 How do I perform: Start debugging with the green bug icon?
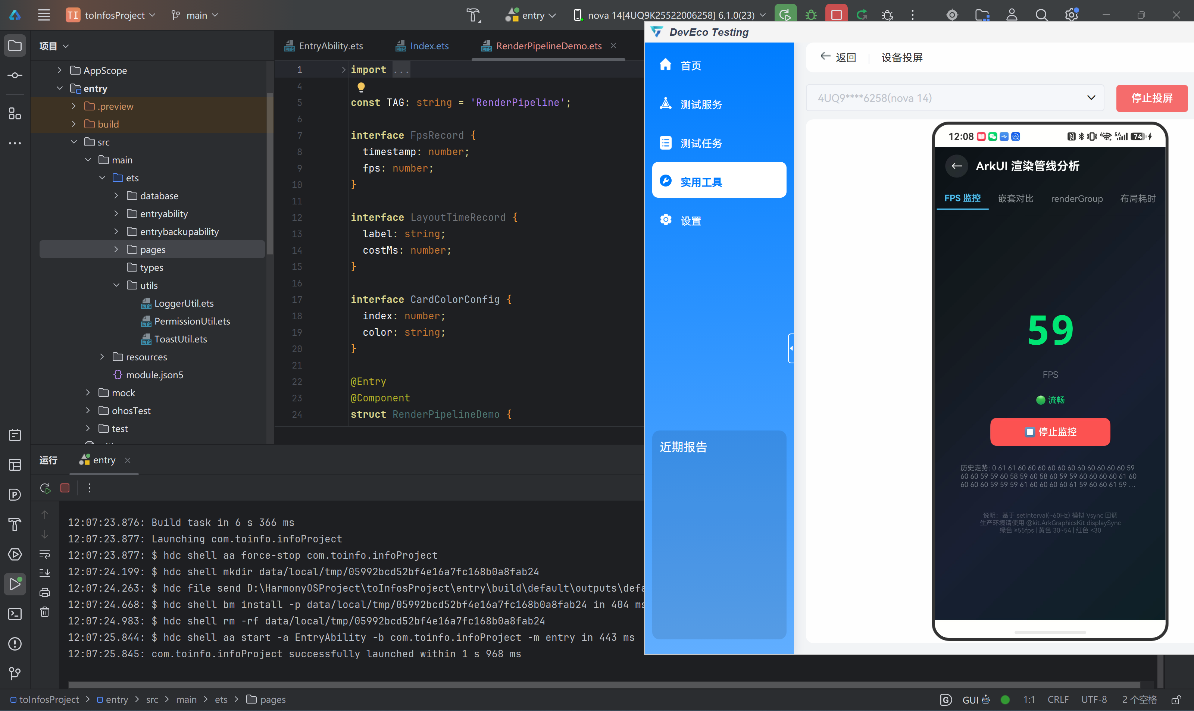coord(811,15)
